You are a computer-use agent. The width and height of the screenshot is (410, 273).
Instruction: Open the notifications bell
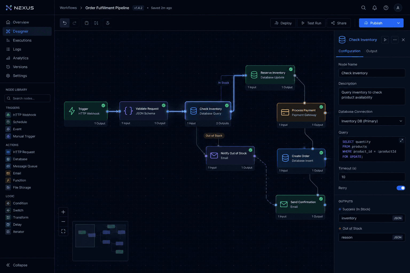(374, 8)
